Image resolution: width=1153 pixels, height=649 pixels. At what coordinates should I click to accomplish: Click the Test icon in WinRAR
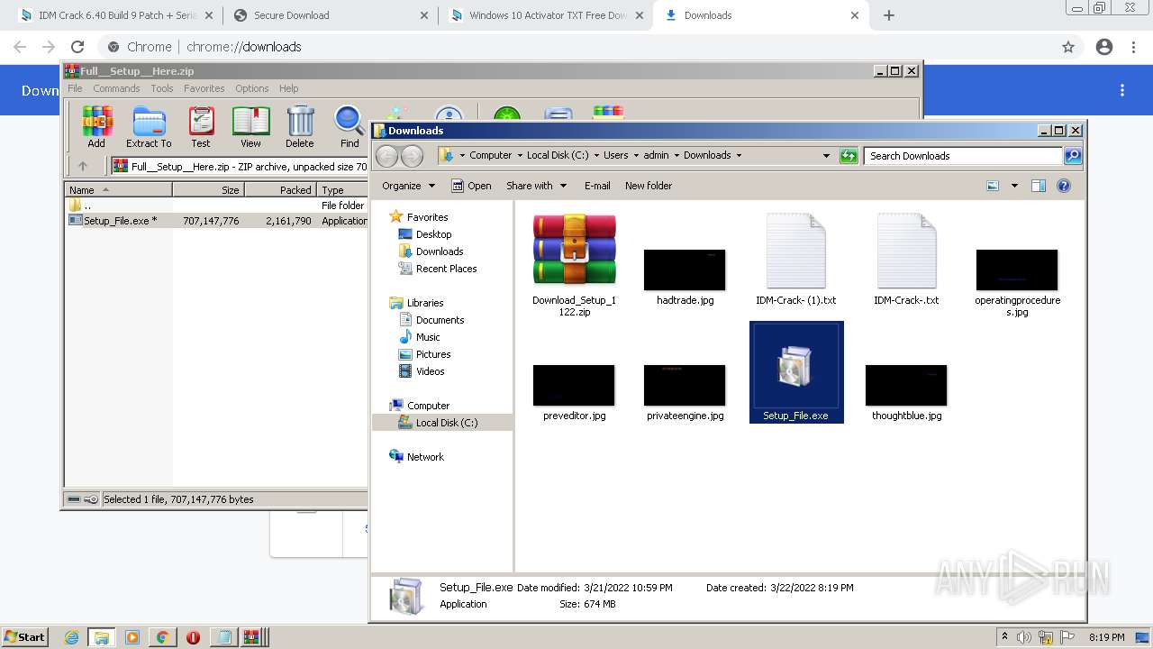201,127
